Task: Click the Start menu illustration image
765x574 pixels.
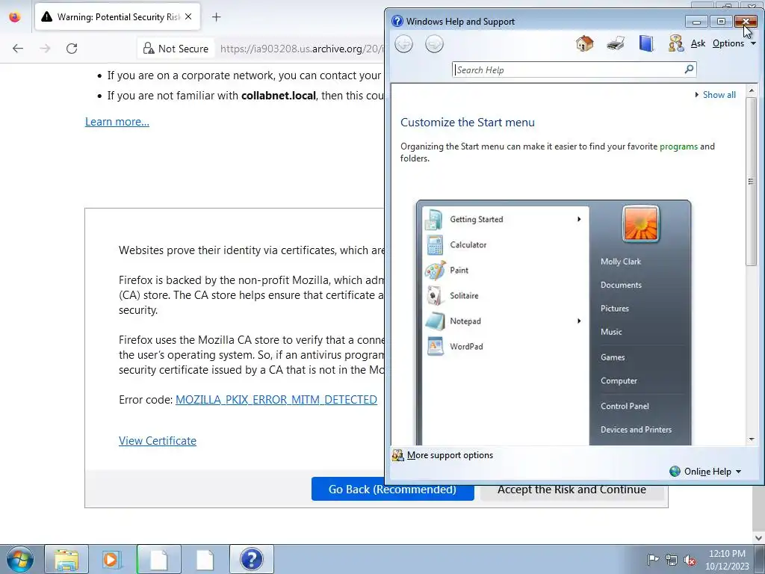Action: click(x=554, y=323)
